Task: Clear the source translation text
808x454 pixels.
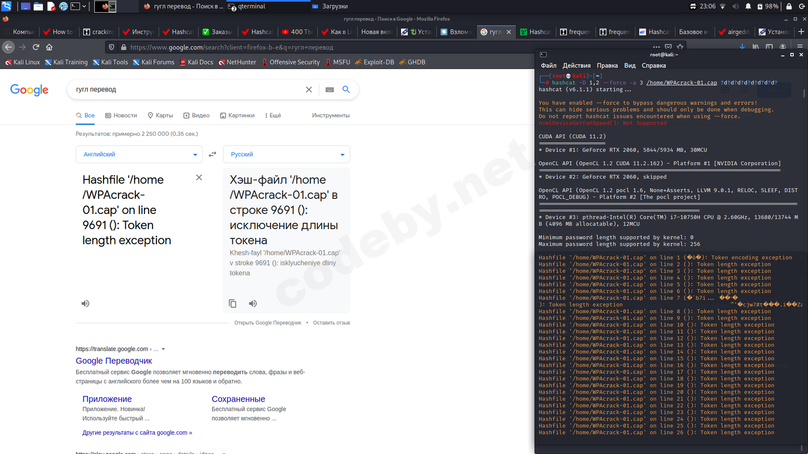Action: tap(199, 178)
